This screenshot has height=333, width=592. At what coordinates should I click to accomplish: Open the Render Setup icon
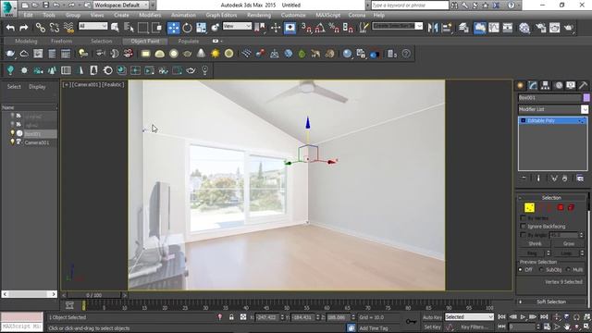tap(540, 28)
